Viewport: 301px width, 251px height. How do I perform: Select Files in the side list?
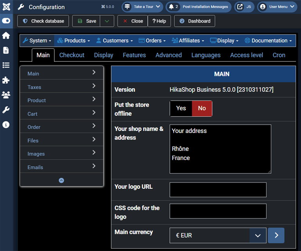click(x=61, y=140)
